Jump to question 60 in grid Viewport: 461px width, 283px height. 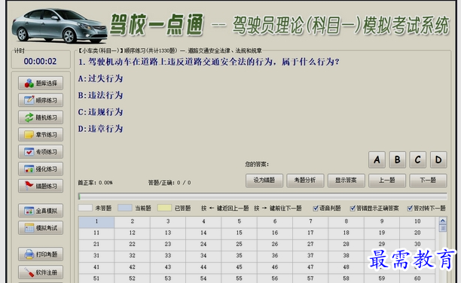coord(417,278)
